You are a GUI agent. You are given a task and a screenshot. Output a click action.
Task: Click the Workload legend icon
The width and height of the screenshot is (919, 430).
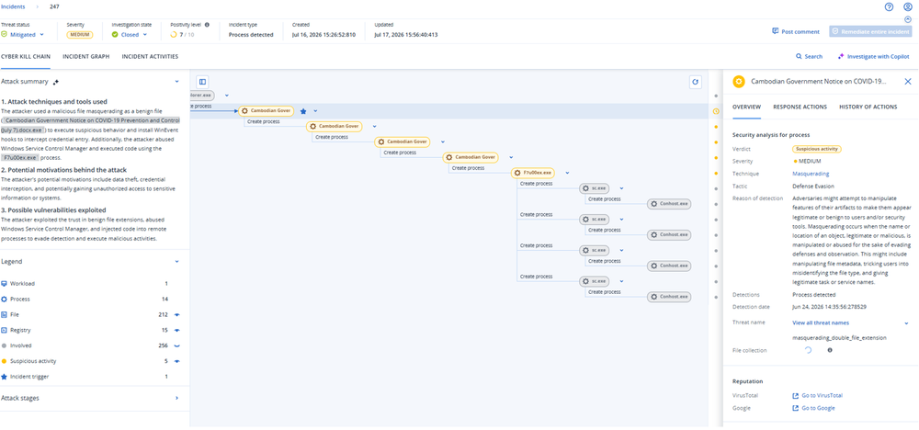(4, 284)
